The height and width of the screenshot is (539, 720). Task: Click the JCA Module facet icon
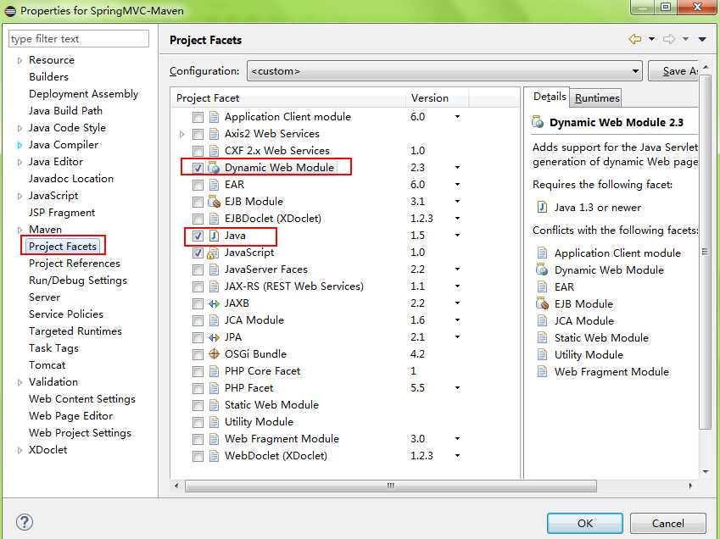click(214, 320)
